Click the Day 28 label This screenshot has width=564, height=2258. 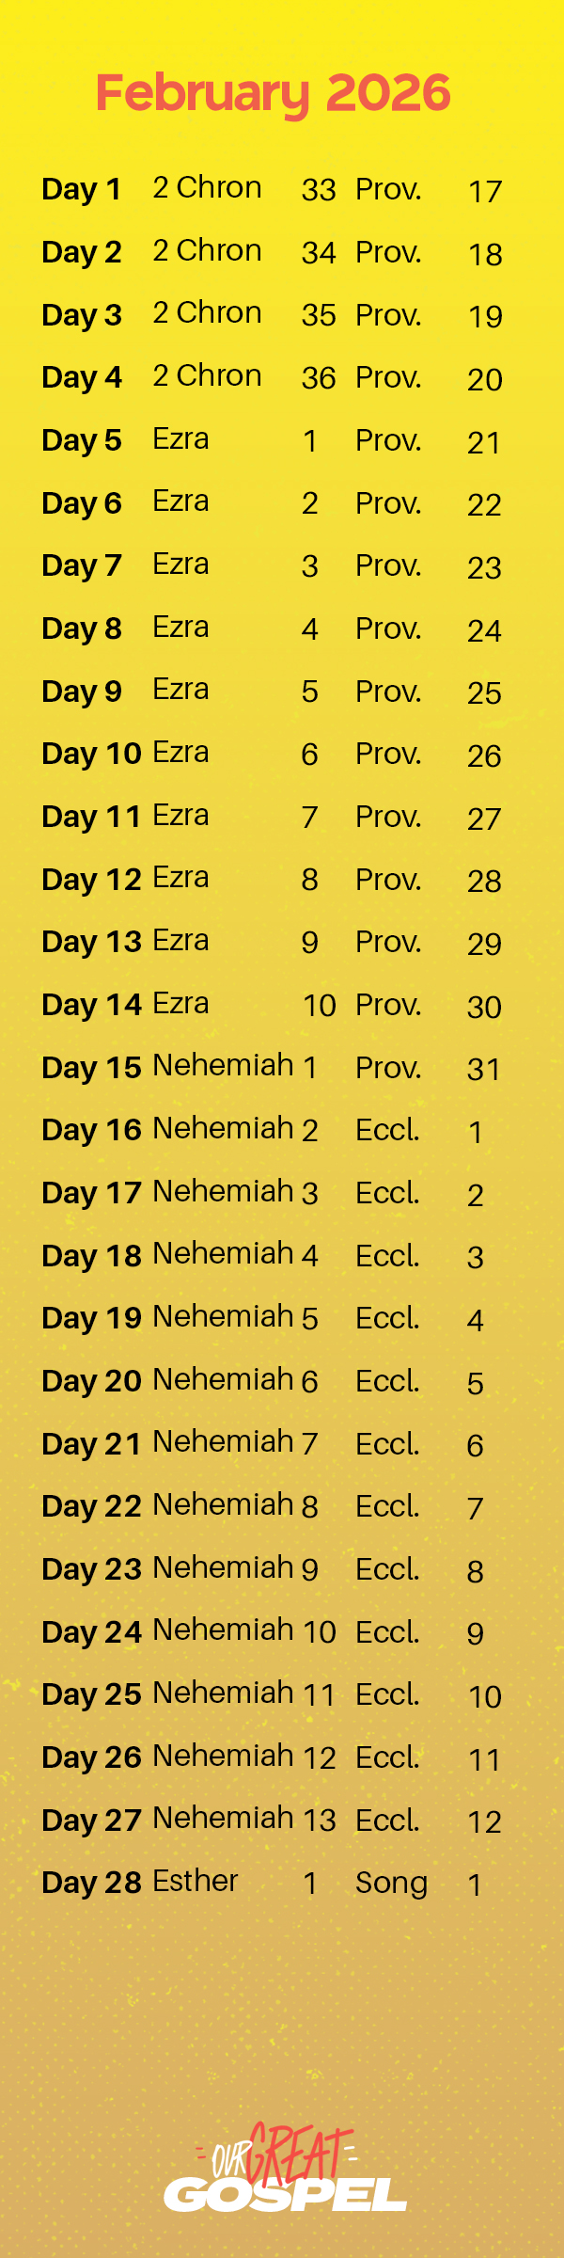(x=92, y=1883)
